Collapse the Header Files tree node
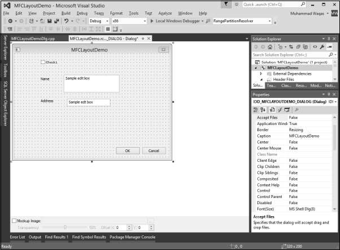The height and width of the screenshot is (250, 340). [261, 80]
